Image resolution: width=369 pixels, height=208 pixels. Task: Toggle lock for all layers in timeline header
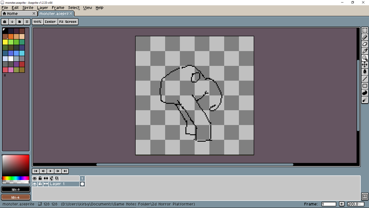point(40,178)
